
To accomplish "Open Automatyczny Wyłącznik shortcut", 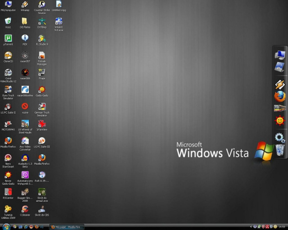I will coord(25,178).
